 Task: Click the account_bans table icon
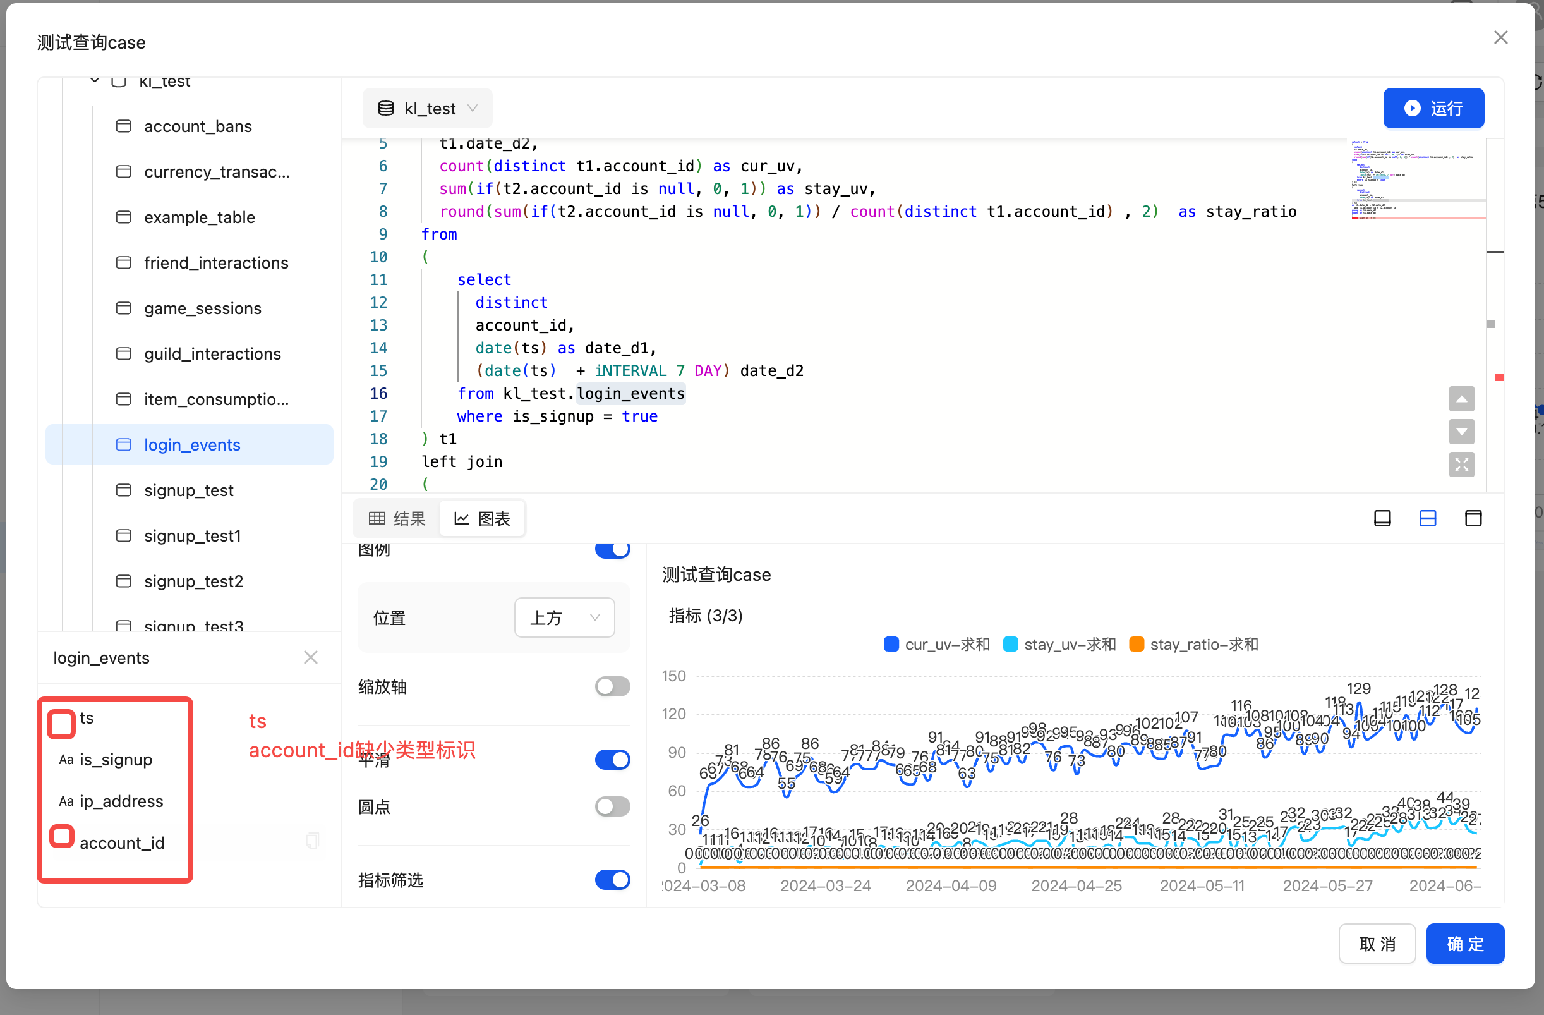point(123,126)
